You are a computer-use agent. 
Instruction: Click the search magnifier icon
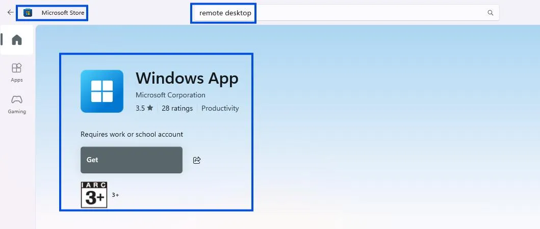coord(491,13)
